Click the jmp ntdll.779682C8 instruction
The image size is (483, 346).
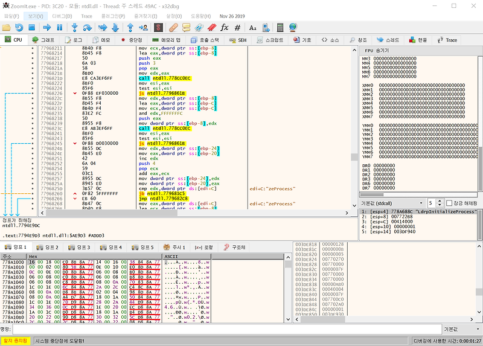(x=163, y=198)
